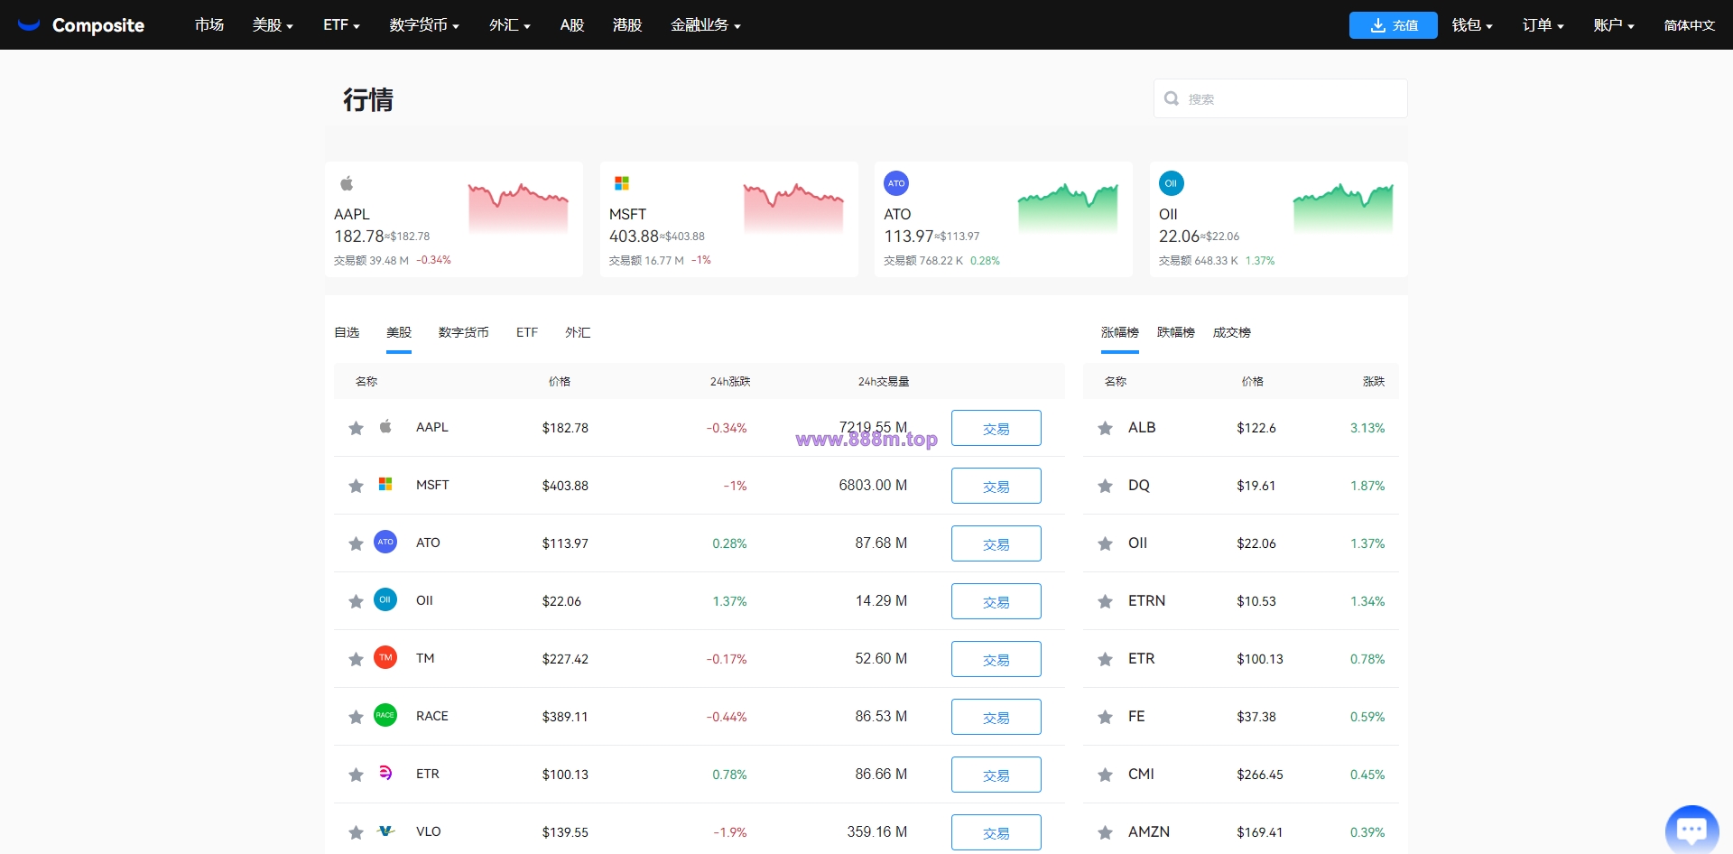Toggle favorite star for DQ

coord(1105,486)
